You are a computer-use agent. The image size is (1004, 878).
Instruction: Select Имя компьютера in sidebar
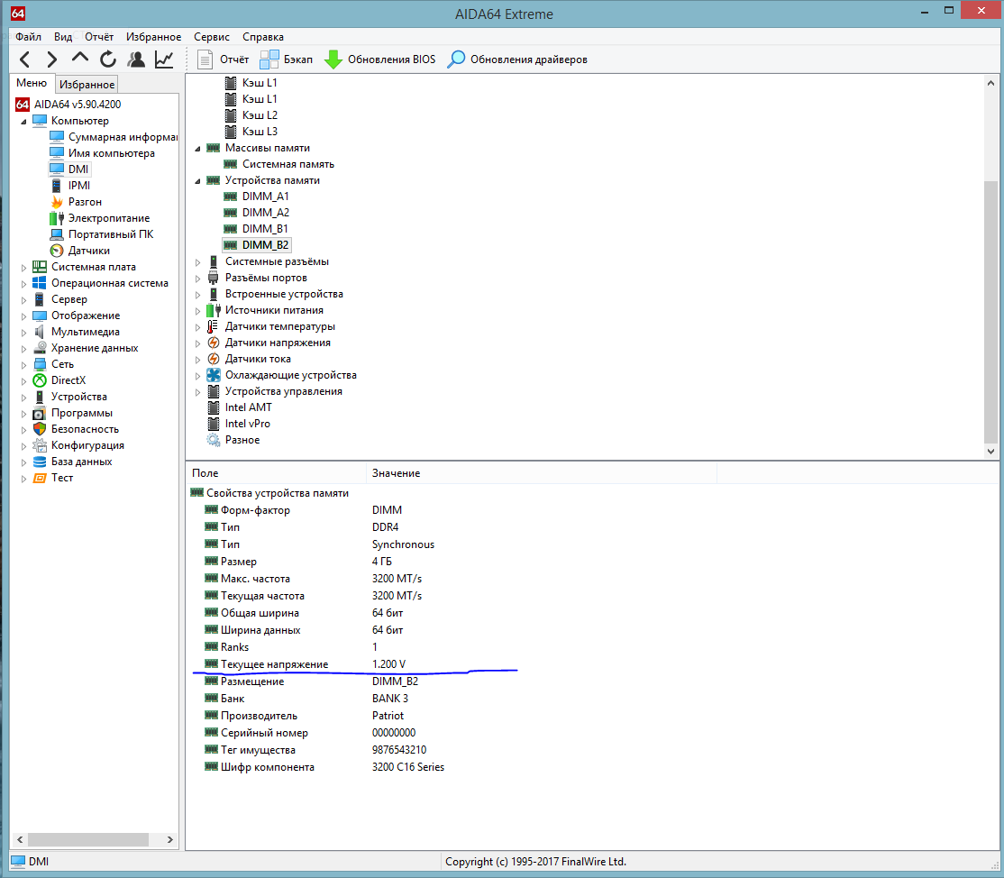pyautogui.click(x=103, y=153)
